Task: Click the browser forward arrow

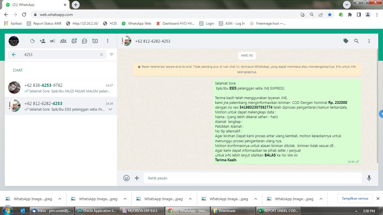Action: [15, 15]
